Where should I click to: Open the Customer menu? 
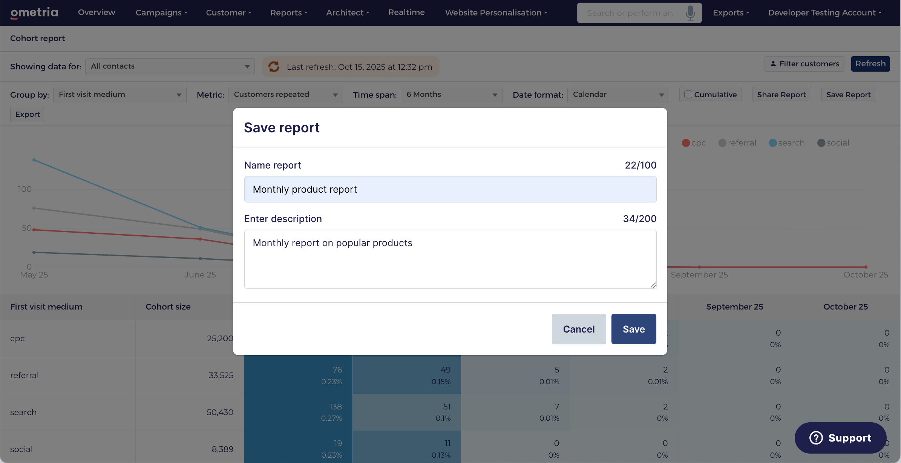coord(228,13)
